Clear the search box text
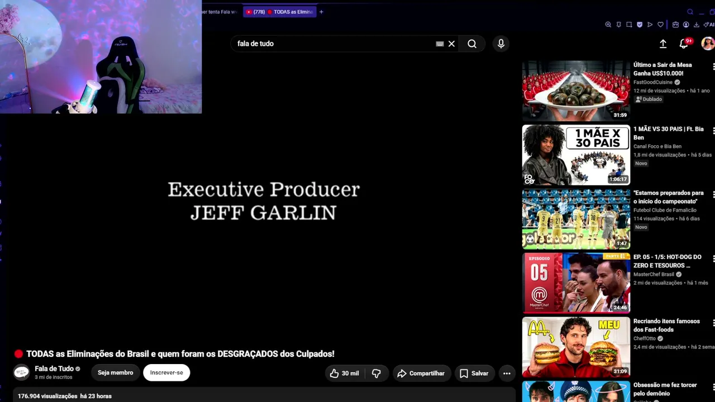The height and width of the screenshot is (402, 715). [x=451, y=44]
